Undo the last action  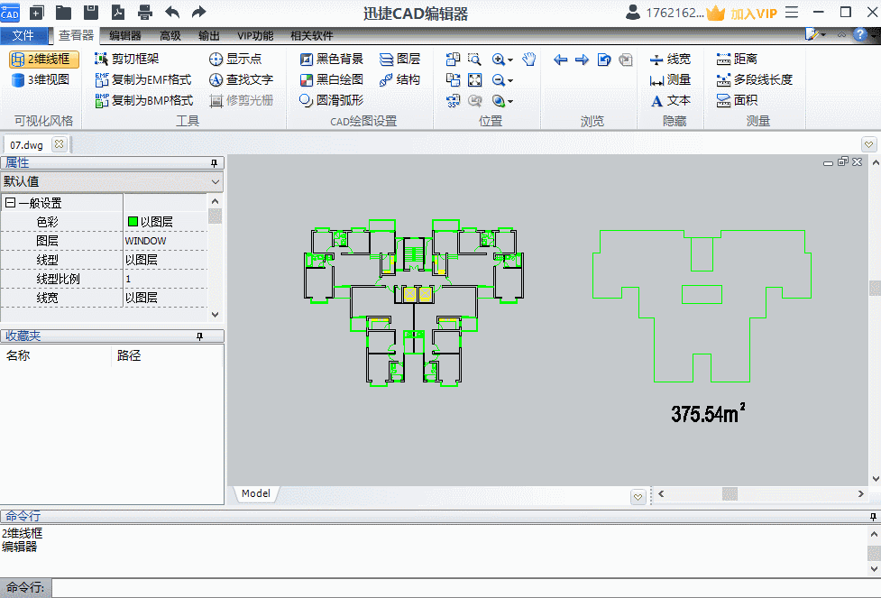[172, 13]
